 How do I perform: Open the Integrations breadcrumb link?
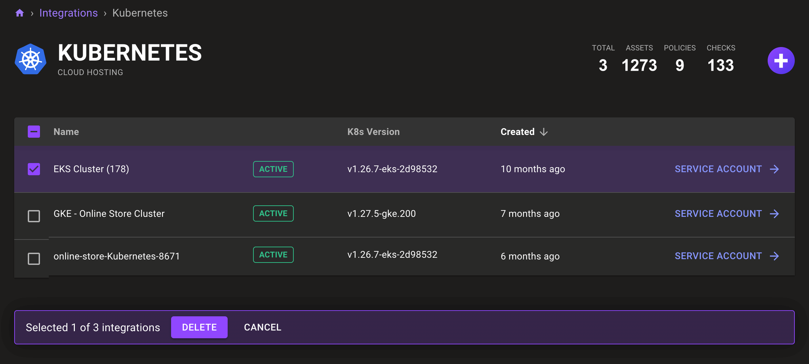[68, 13]
